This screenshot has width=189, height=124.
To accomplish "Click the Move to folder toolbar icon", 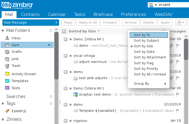I will (x=179, y=23).
